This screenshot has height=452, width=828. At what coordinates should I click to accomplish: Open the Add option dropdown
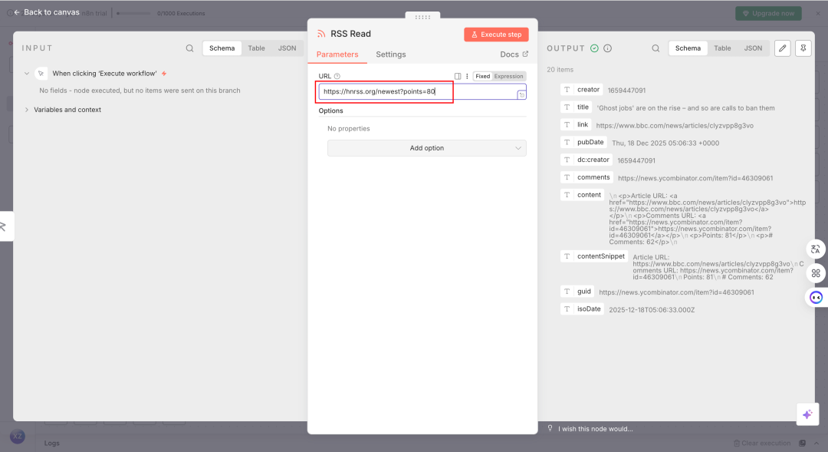(427, 148)
